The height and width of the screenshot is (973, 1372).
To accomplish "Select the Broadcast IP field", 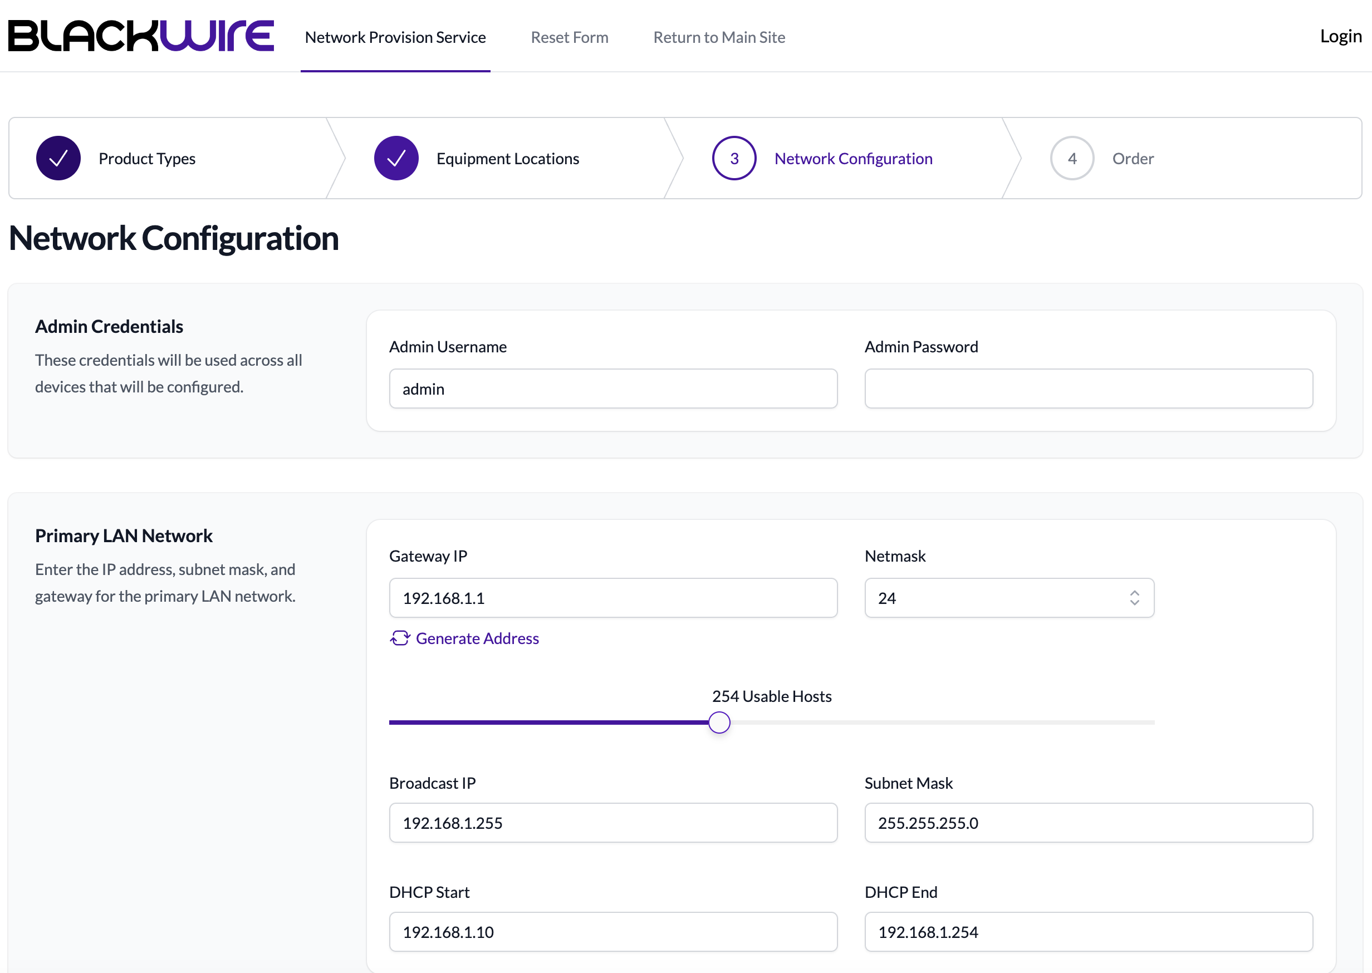I will pyautogui.click(x=612, y=822).
